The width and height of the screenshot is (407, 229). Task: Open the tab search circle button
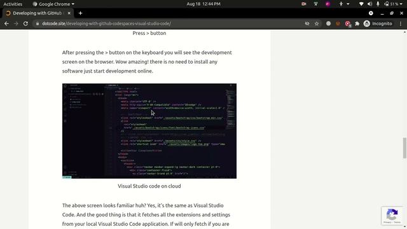371,13
